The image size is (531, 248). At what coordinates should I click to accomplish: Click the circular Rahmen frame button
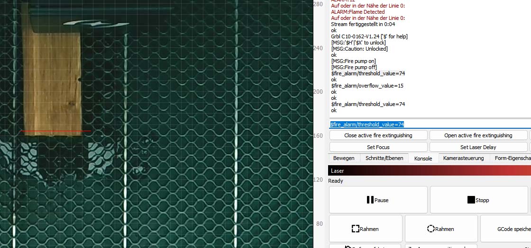[x=441, y=229]
